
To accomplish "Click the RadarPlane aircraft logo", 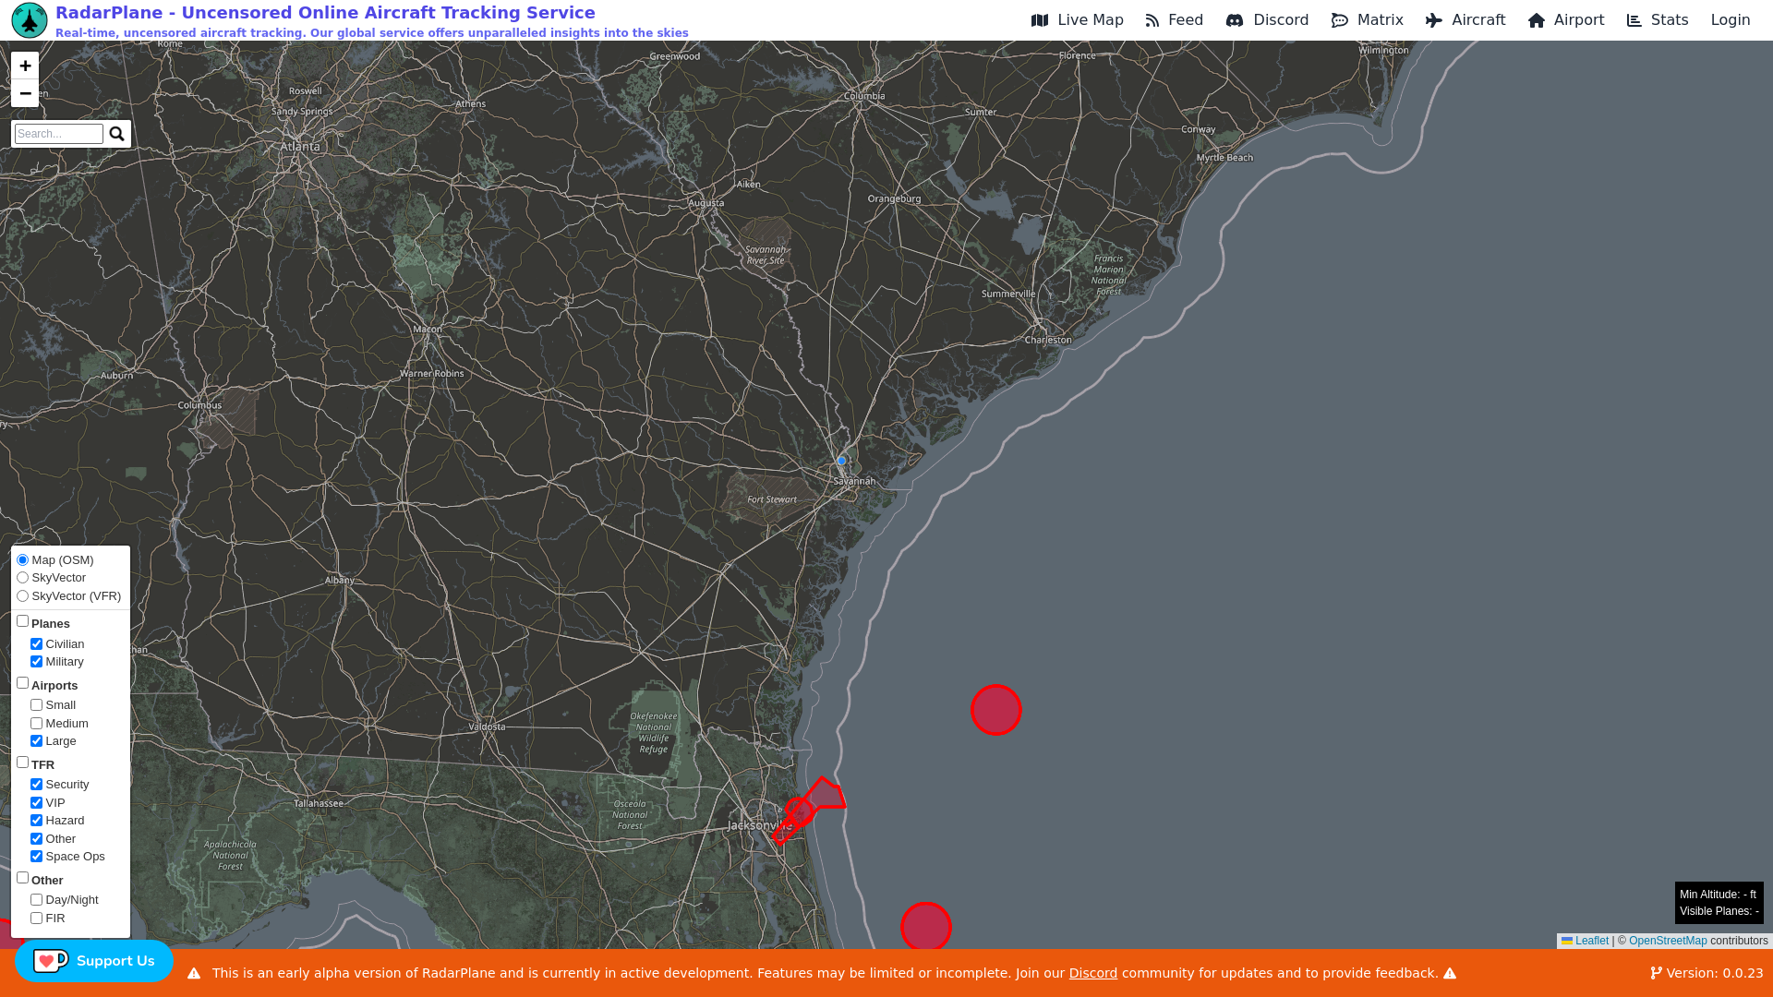I will [30, 20].
